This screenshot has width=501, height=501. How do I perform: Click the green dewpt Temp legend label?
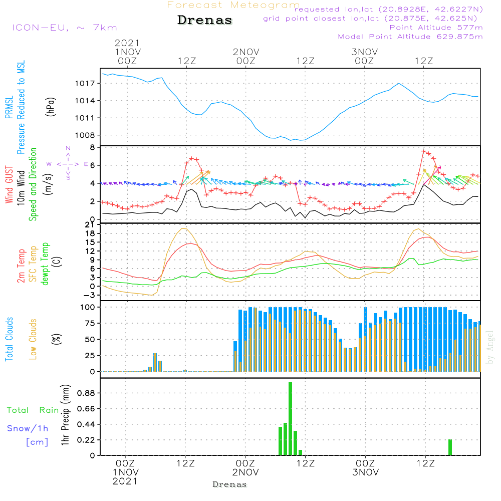click(x=45, y=263)
